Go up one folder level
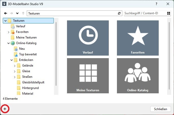The image size is (174, 115). [23, 13]
